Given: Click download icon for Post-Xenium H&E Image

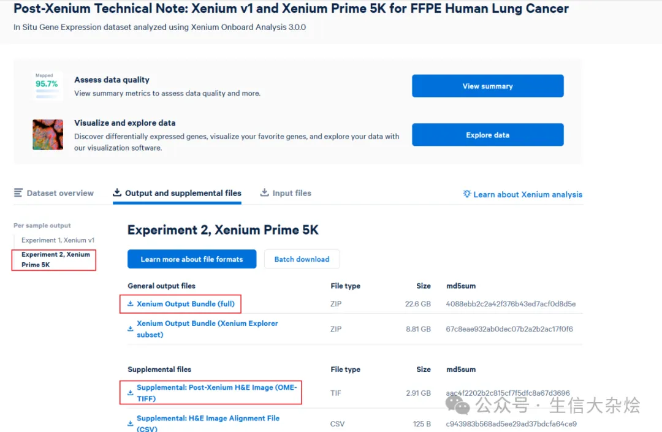Looking at the screenshot, I should [130, 393].
